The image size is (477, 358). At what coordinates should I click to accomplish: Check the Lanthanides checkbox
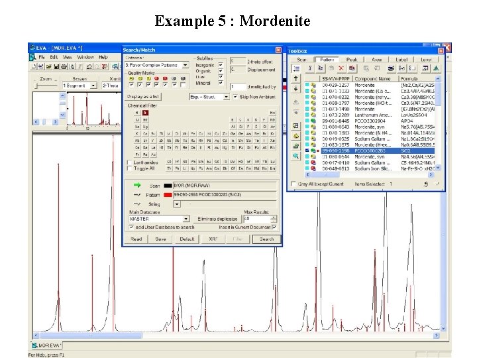coord(130,162)
